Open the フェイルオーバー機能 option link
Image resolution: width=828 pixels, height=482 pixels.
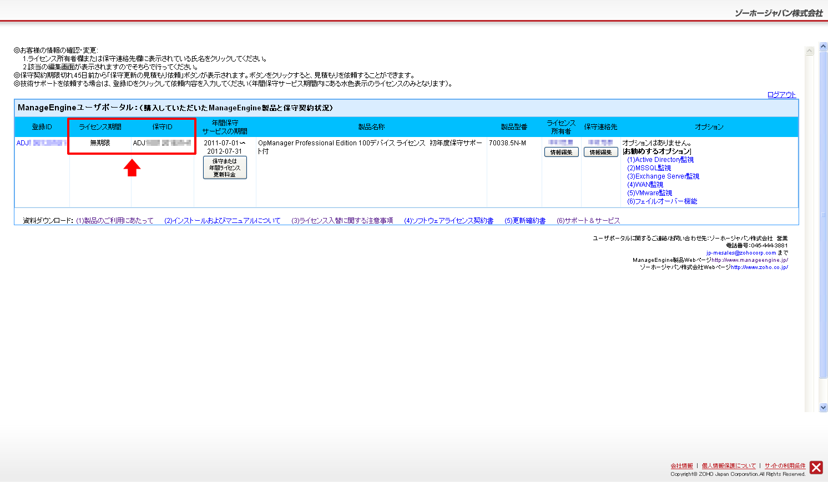coord(662,201)
